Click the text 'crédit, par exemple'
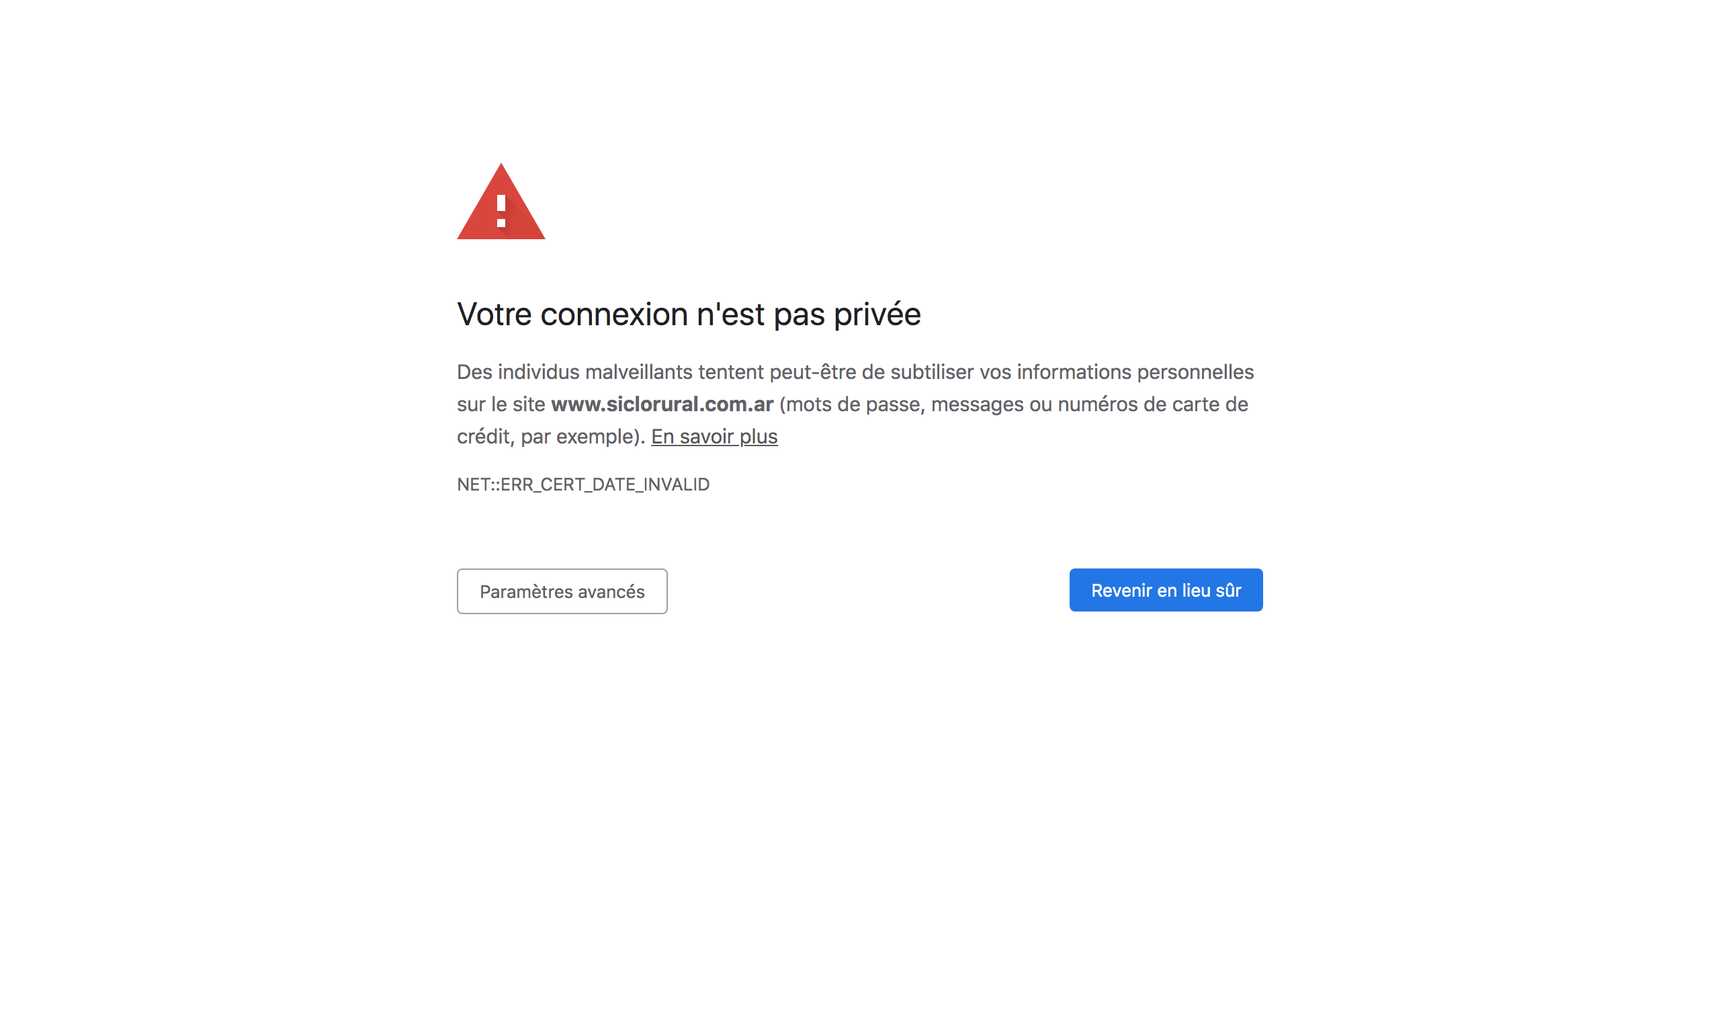The width and height of the screenshot is (1720, 1016). point(547,437)
